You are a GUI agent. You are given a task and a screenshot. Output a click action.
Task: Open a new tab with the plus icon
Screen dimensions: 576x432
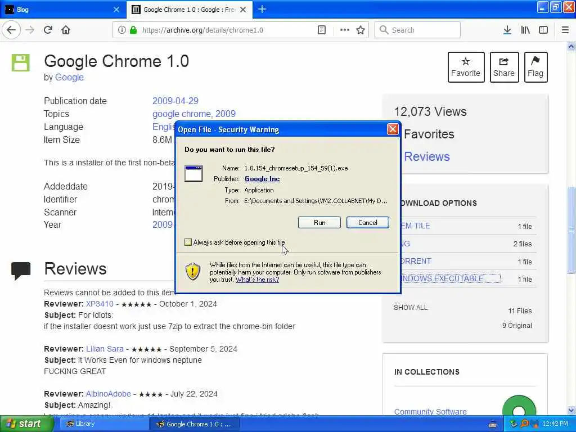262,9
